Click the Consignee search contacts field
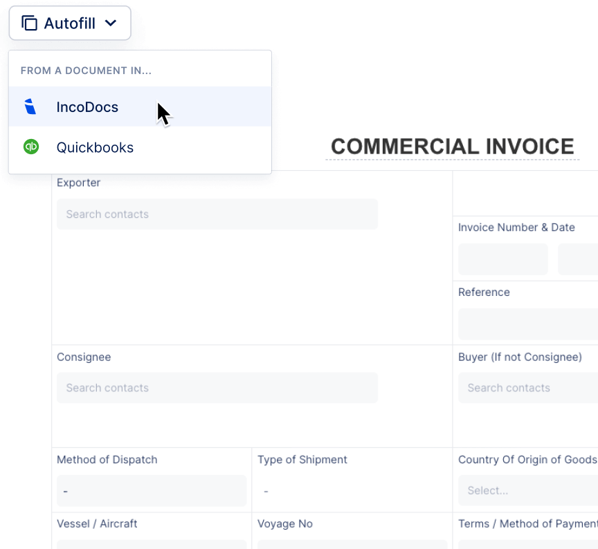Viewport: 598px width, 549px height. click(x=217, y=388)
